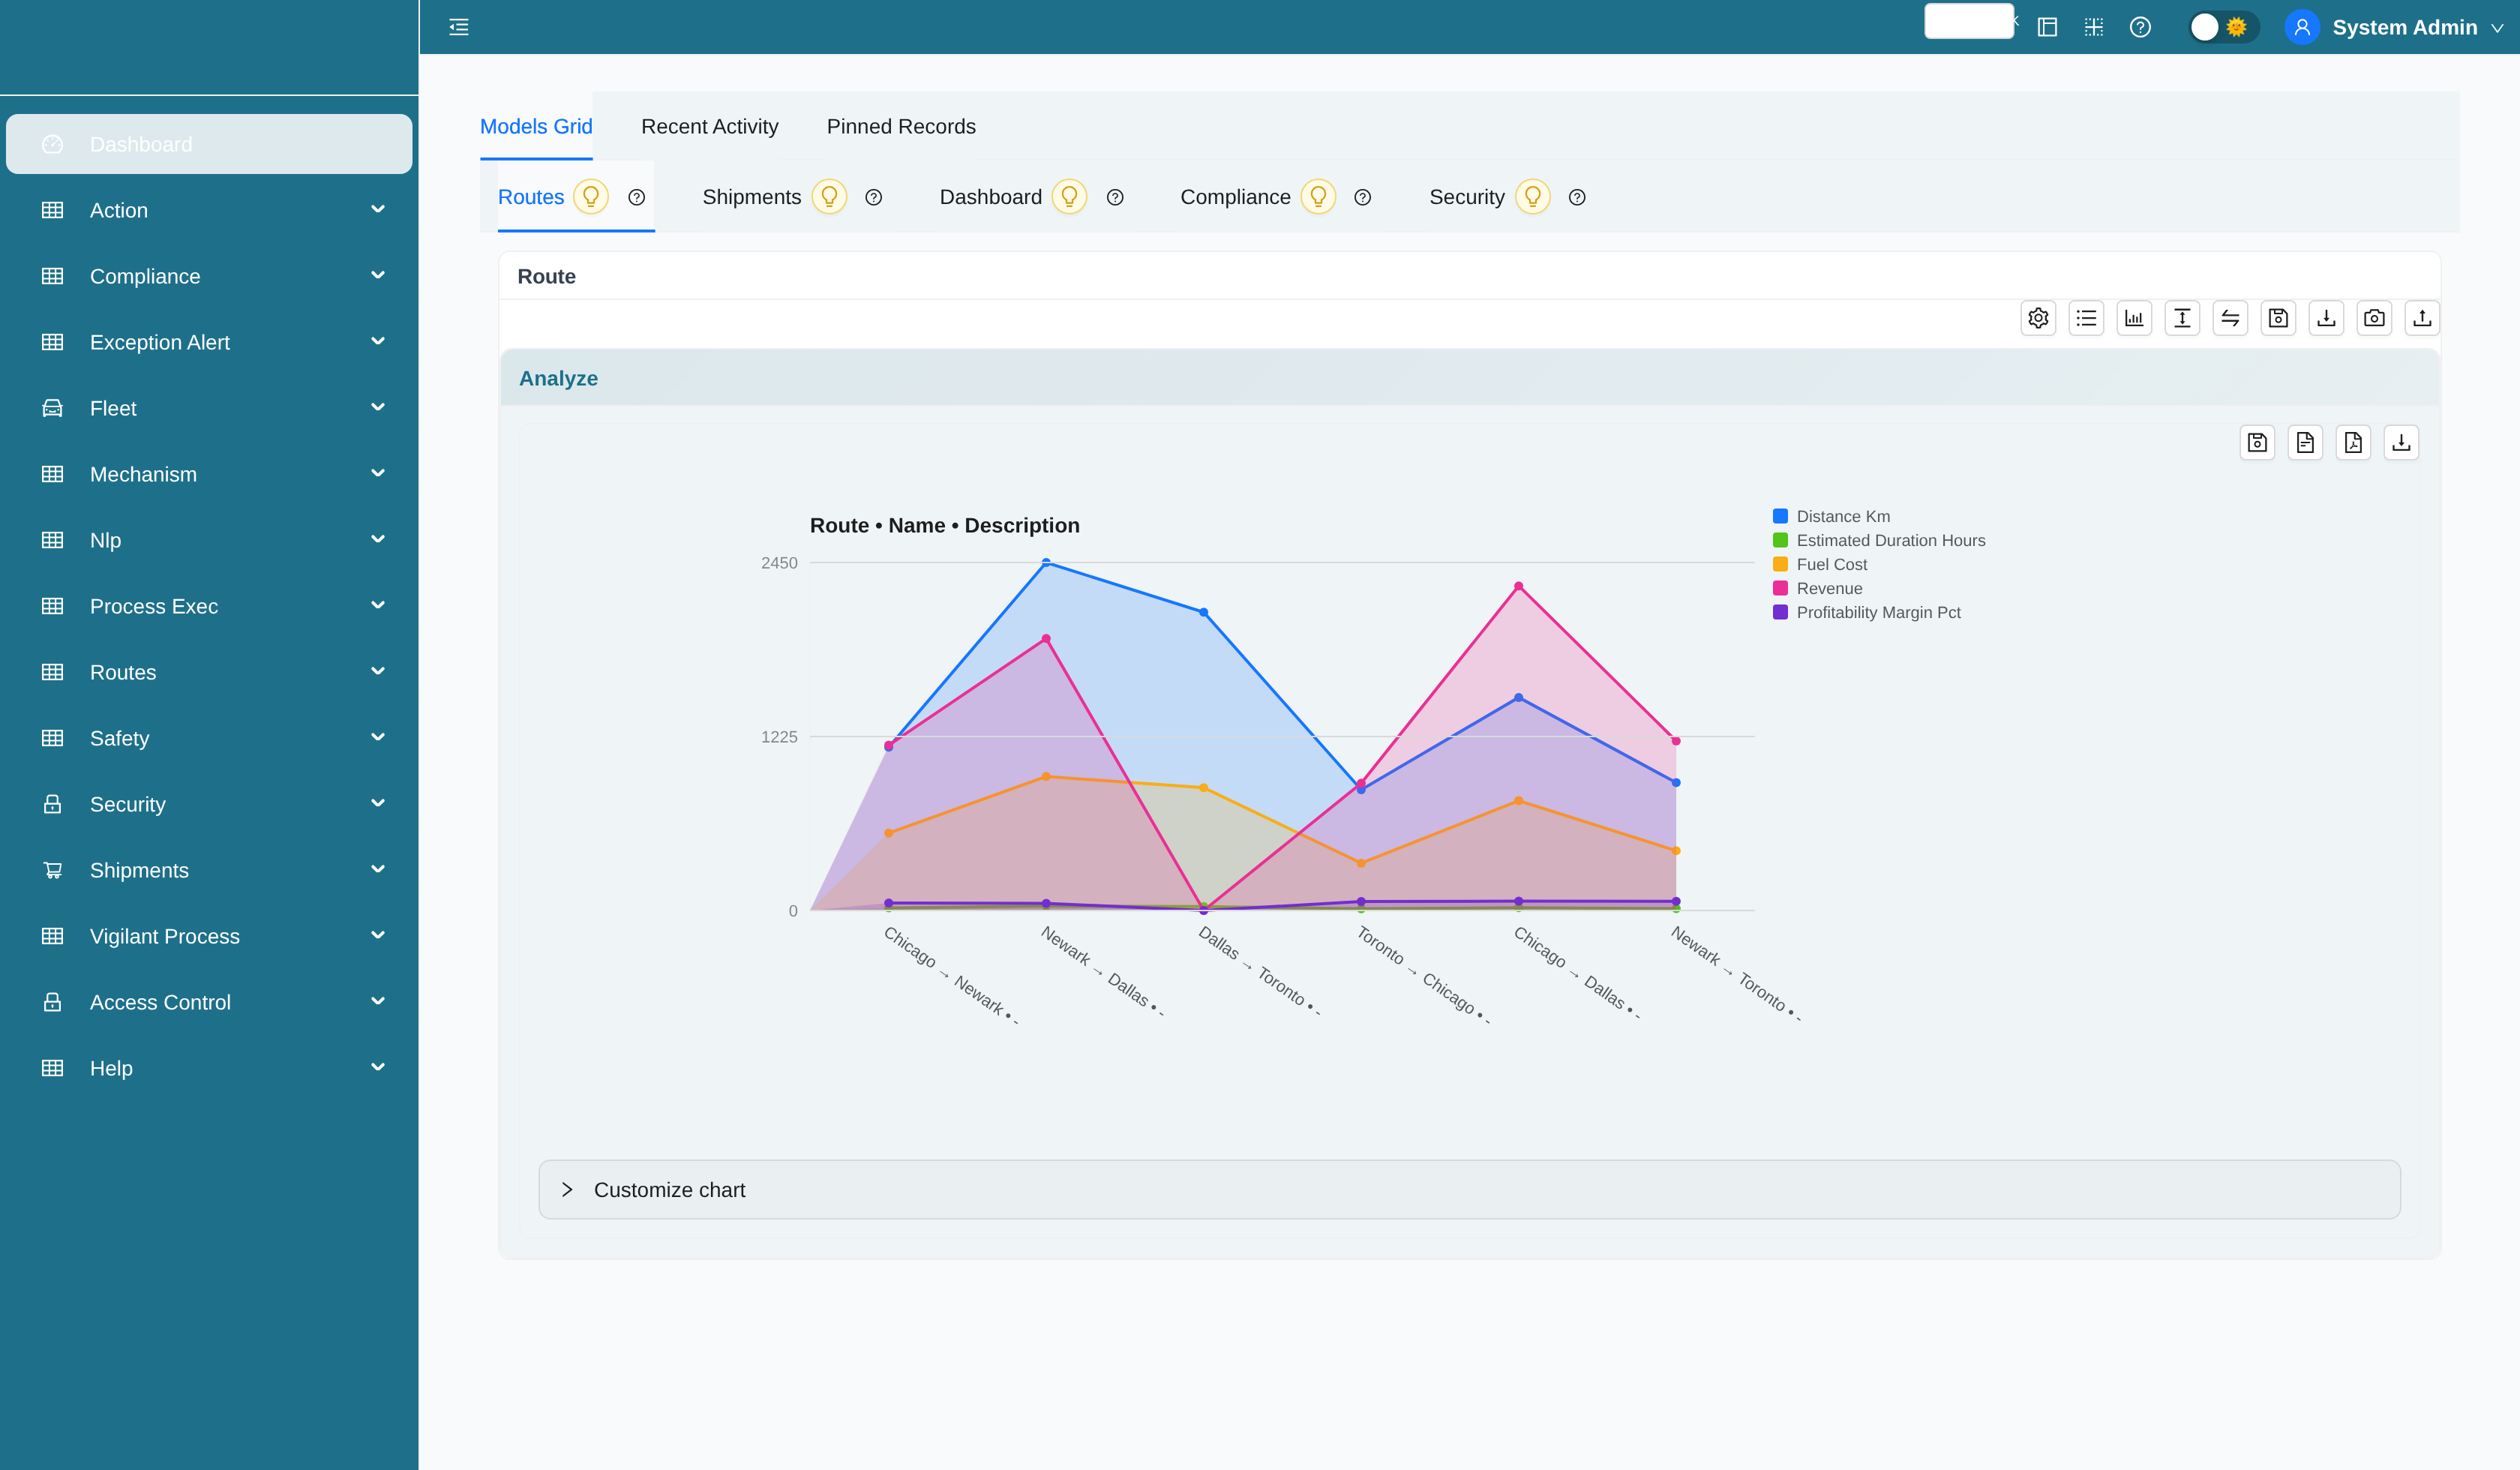This screenshot has width=2520, height=1470.
Task: Click the light bulb next to Routes tab
Action: tap(591, 197)
